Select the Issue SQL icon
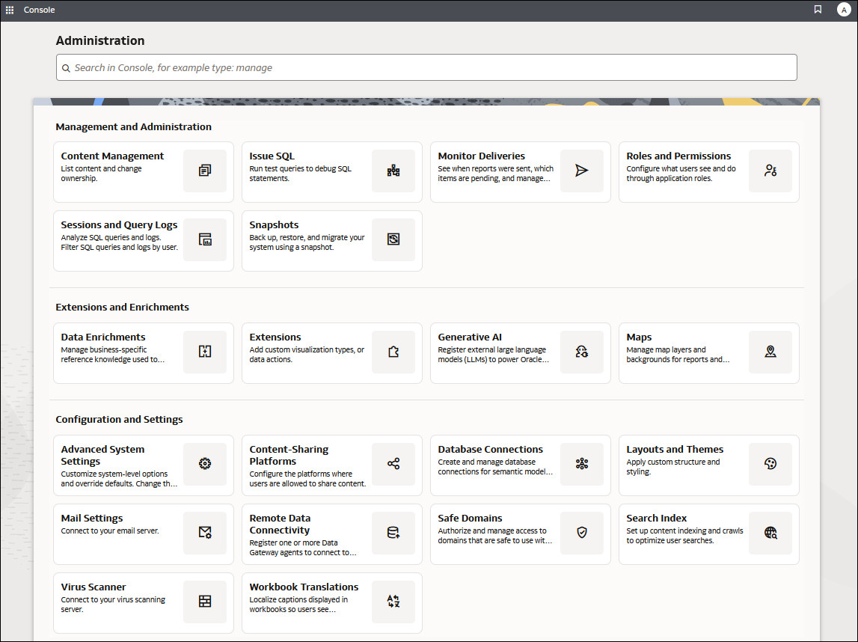 (393, 171)
